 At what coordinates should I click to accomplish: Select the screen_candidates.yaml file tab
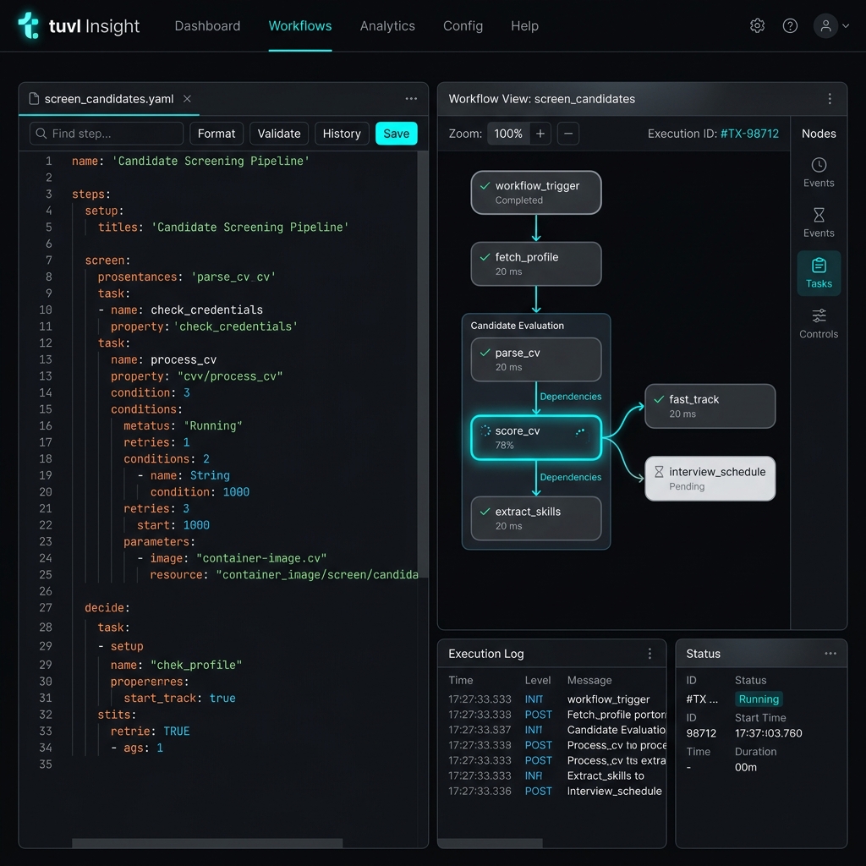coord(109,99)
